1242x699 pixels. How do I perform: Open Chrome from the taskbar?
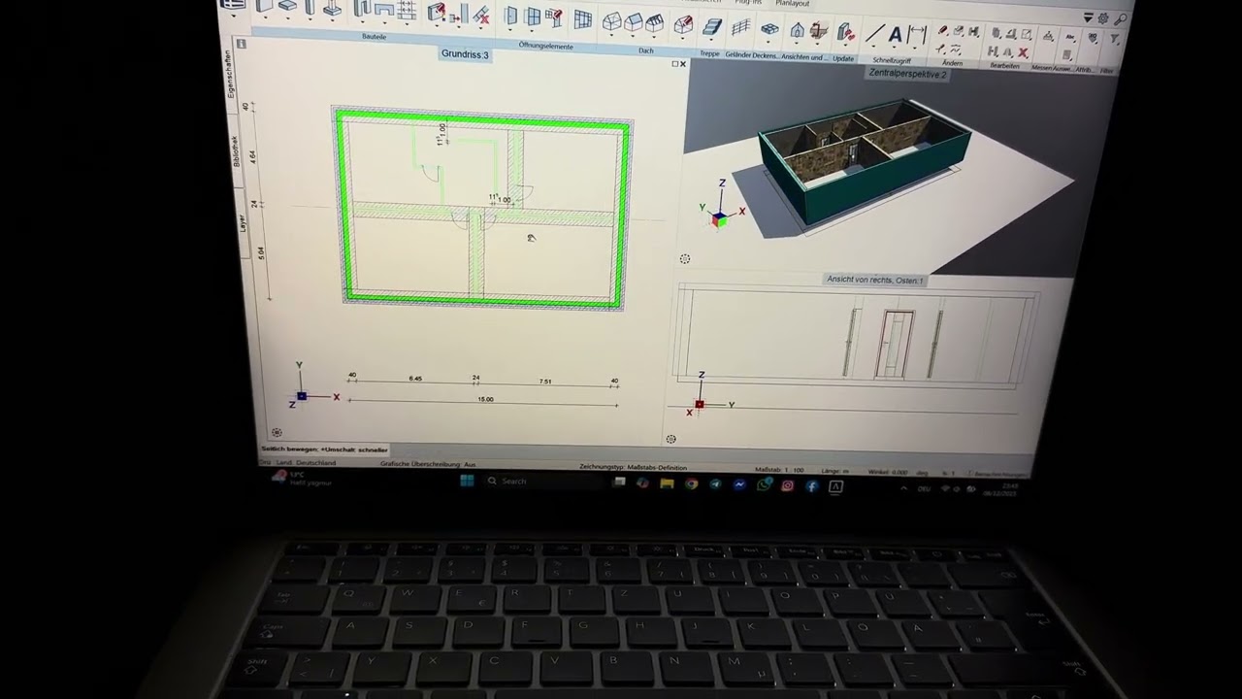pyautogui.click(x=691, y=483)
